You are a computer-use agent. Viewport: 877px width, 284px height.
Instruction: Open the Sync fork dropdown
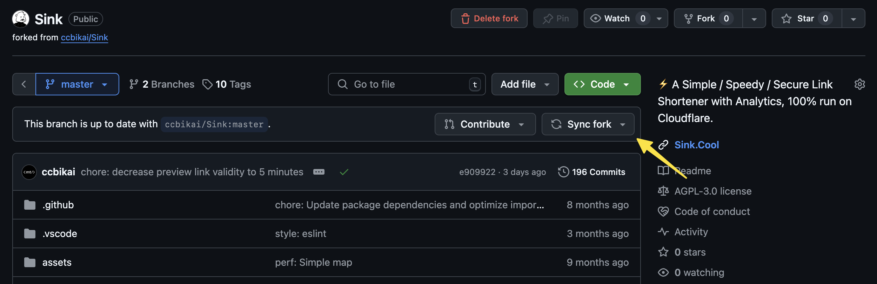(x=588, y=124)
